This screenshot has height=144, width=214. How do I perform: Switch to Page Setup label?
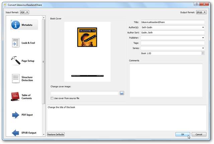(28, 61)
